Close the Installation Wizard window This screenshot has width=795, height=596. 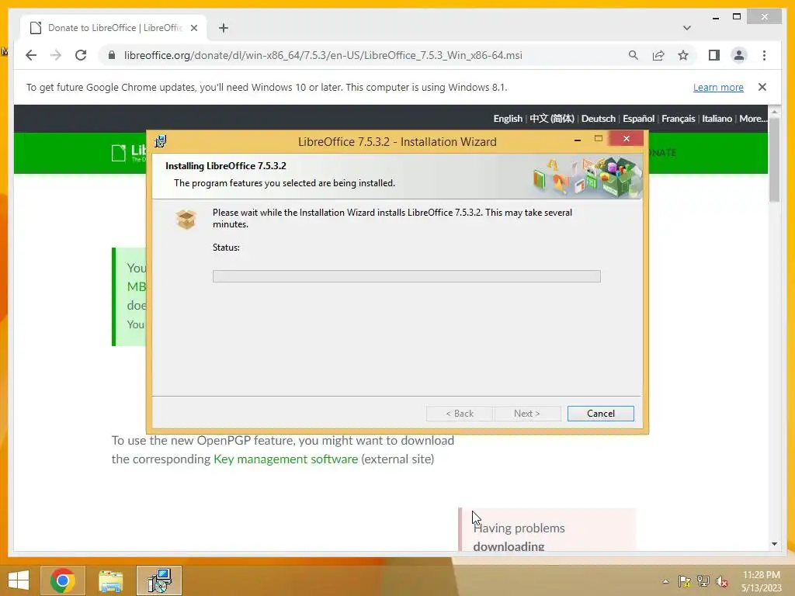pos(627,138)
